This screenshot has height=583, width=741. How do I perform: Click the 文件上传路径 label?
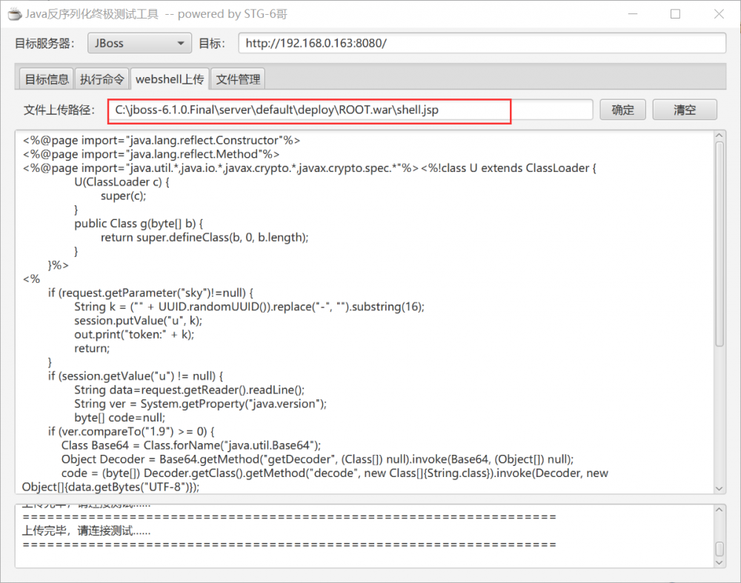[59, 110]
